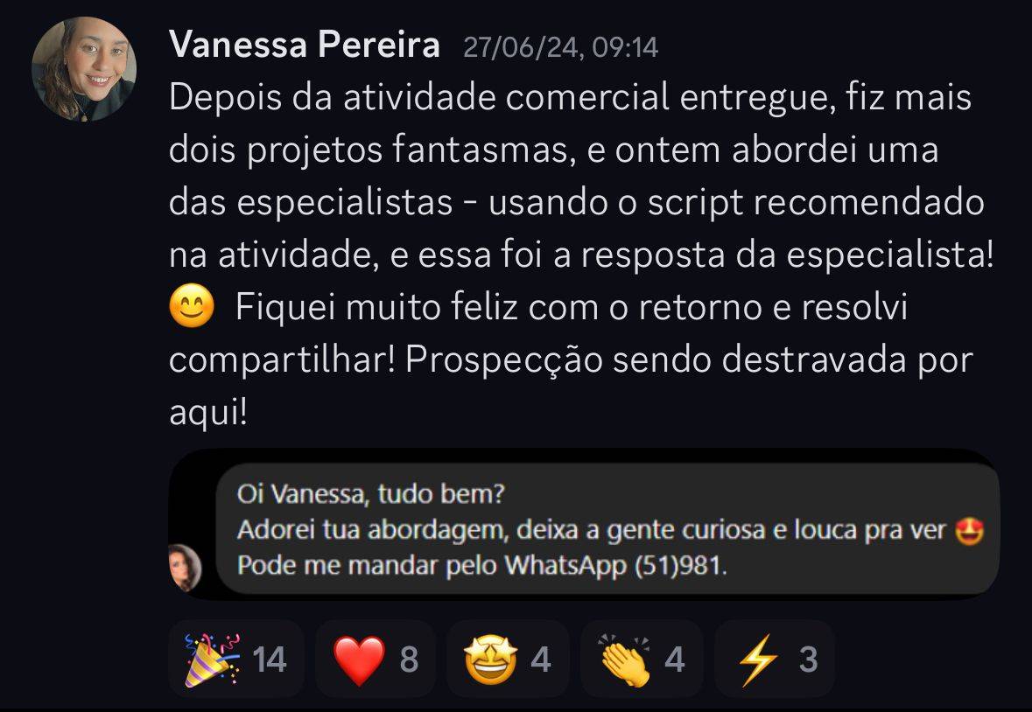Open the attached chat screenshot image
This screenshot has height=712, width=1032.
(584, 525)
